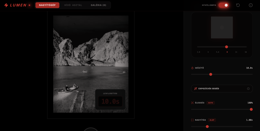
Task: Open the Hívó asztal tab
Action: [x=73, y=5]
